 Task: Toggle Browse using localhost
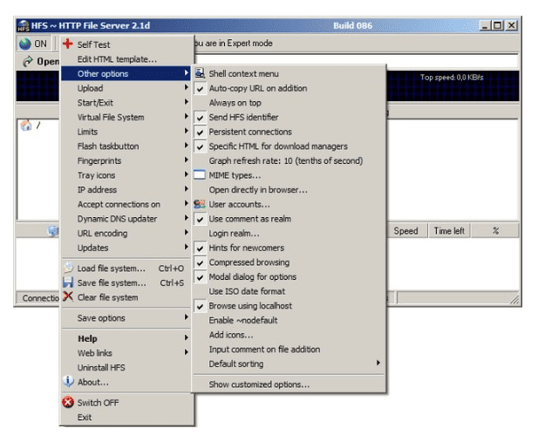[x=289, y=305]
